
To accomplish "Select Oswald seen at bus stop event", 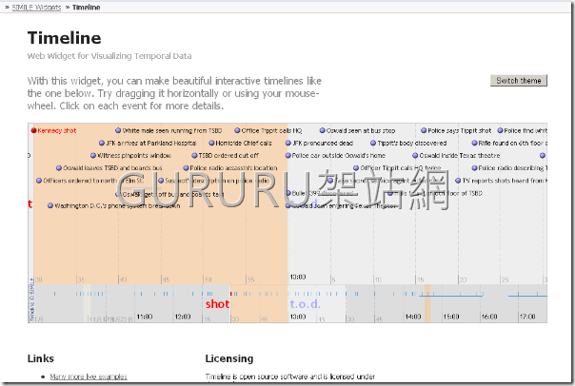I will tap(357, 131).
